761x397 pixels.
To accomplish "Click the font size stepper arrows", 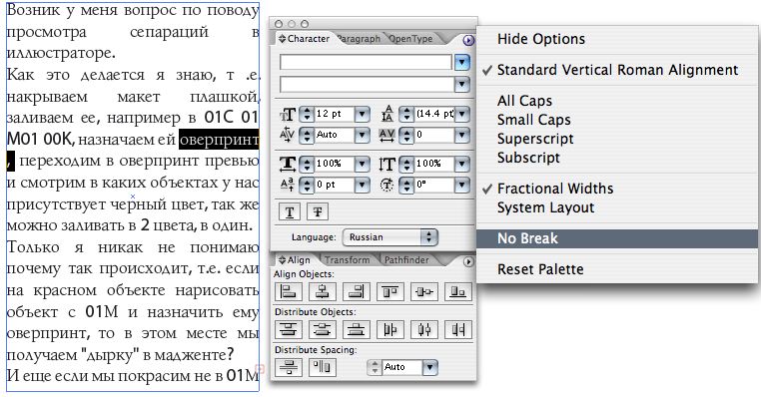I will click(x=307, y=114).
